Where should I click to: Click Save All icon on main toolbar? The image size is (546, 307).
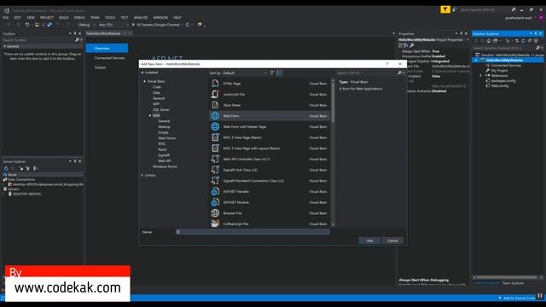(x=49, y=25)
